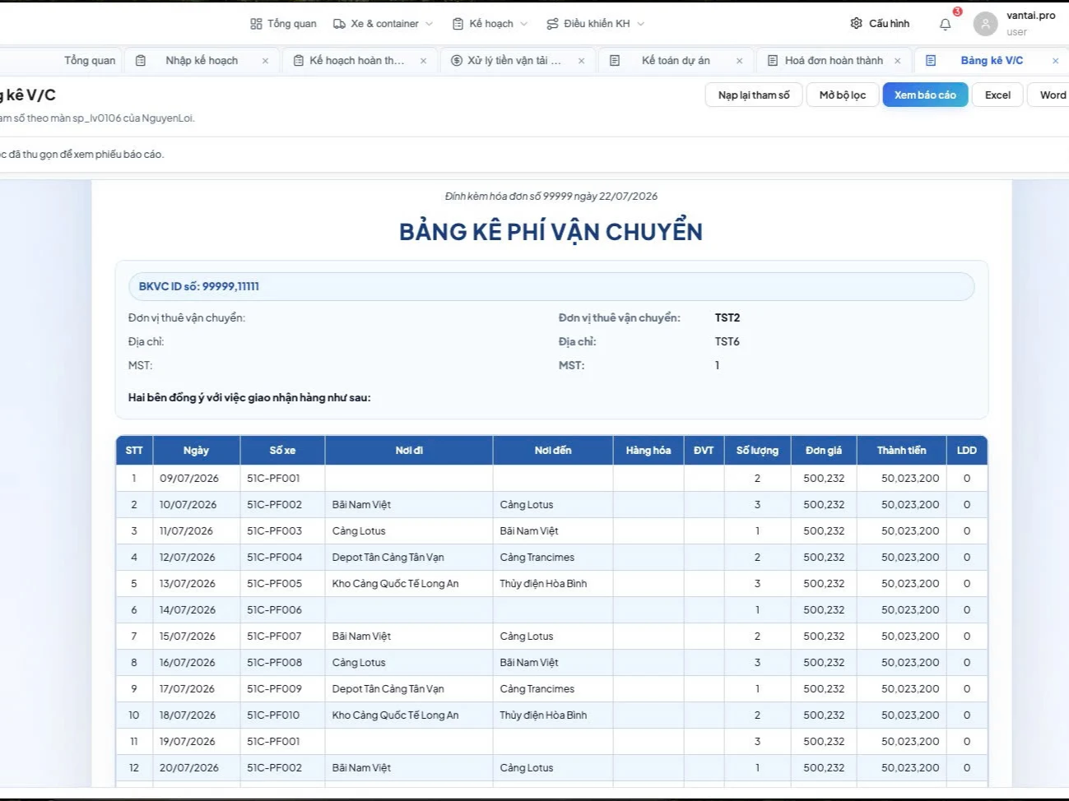Click the Ngày column header
Screen dimensions: 1069x801
tap(196, 451)
